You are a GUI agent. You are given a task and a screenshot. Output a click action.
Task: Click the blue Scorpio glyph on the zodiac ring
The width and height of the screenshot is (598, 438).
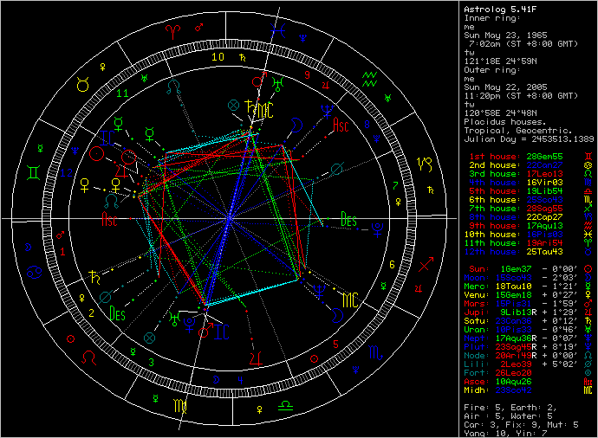coord(374,353)
